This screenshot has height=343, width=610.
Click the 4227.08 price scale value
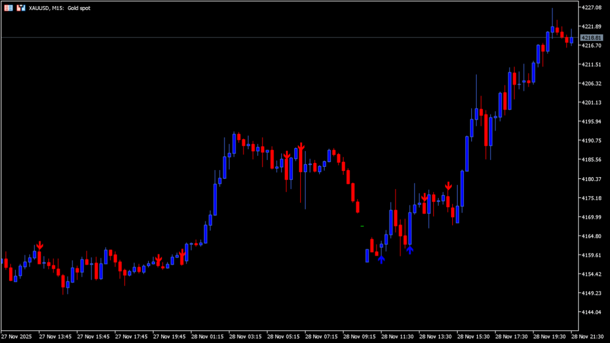pos(591,7)
